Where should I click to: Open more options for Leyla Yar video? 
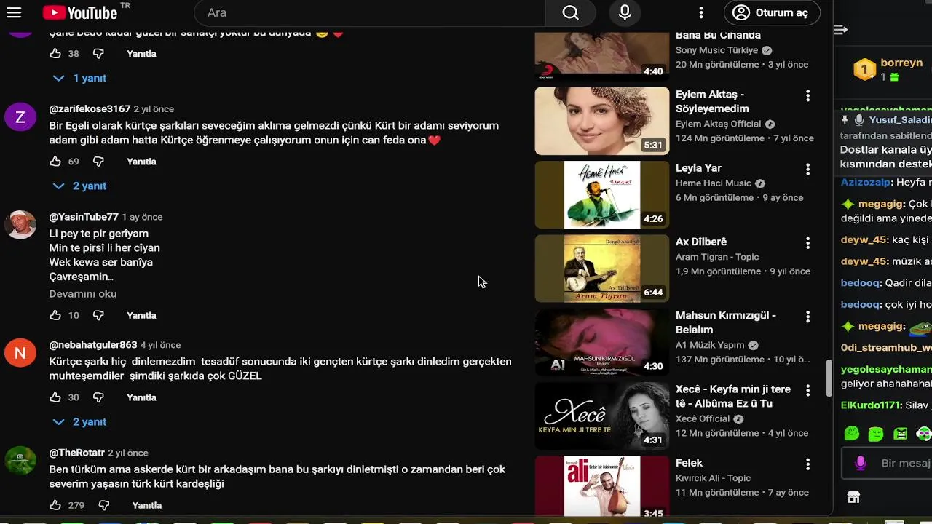click(x=807, y=170)
